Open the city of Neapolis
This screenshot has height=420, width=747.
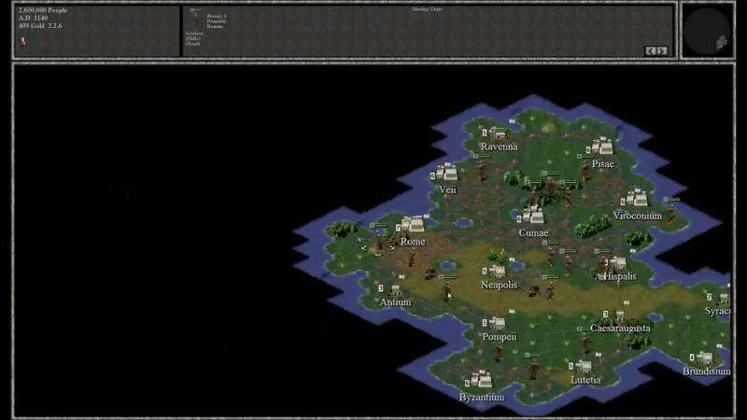[498, 272]
